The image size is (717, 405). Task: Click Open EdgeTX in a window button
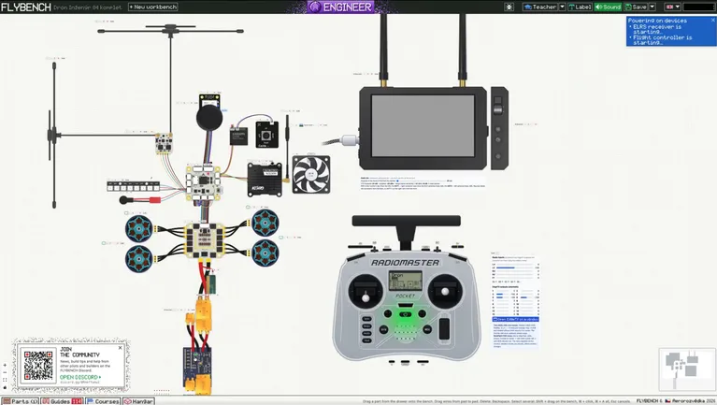click(515, 320)
